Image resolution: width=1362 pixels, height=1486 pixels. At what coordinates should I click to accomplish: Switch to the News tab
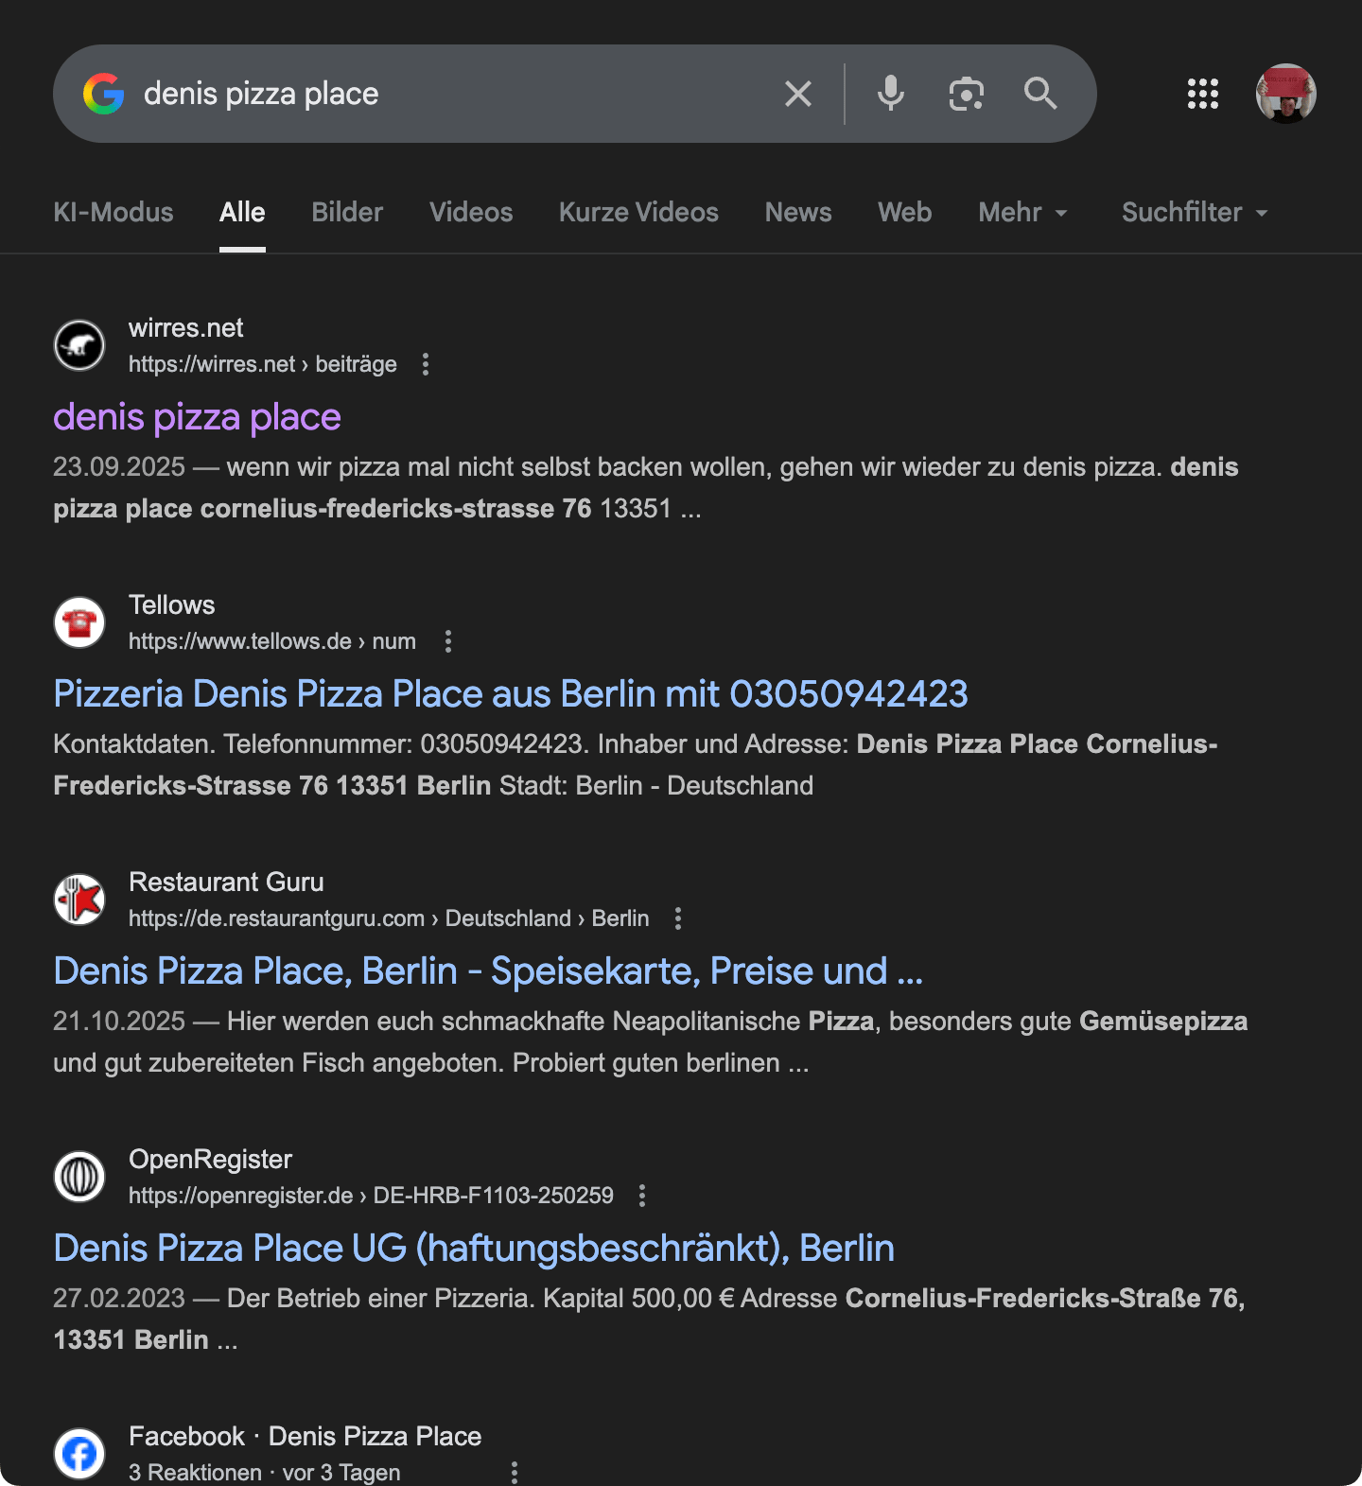point(798,212)
